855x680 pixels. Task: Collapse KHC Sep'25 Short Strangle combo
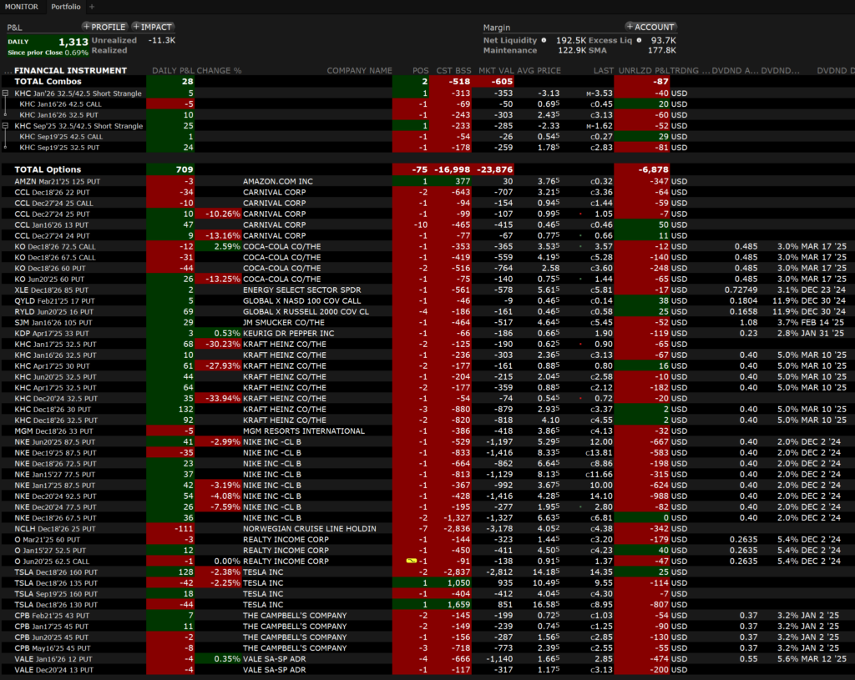click(x=6, y=126)
